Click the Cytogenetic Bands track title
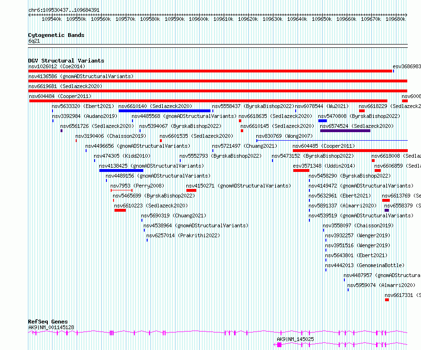This screenshot has height=350, width=421. click(x=56, y=35)
